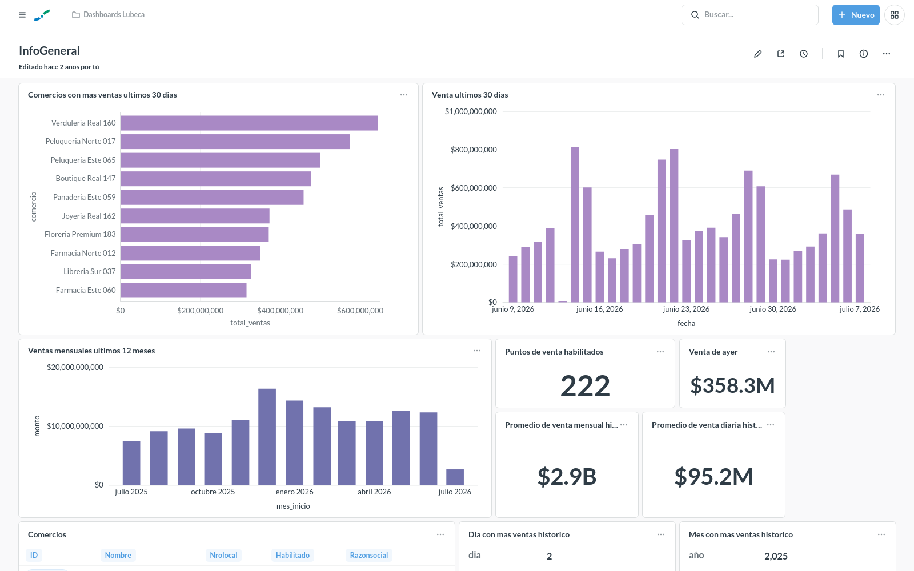Open menu of Comercios con mas ventas card

[404, 95]
